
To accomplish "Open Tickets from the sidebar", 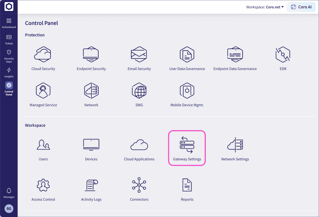I will pyautogui.click(x=9, y=39).
